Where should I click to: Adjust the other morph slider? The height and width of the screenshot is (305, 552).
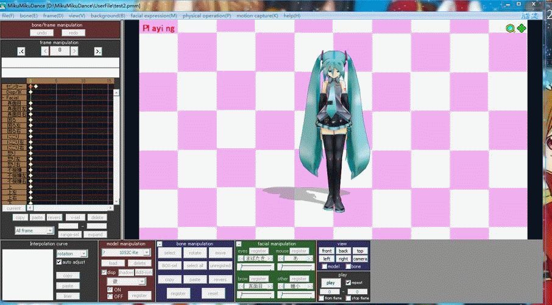point(296,295)
